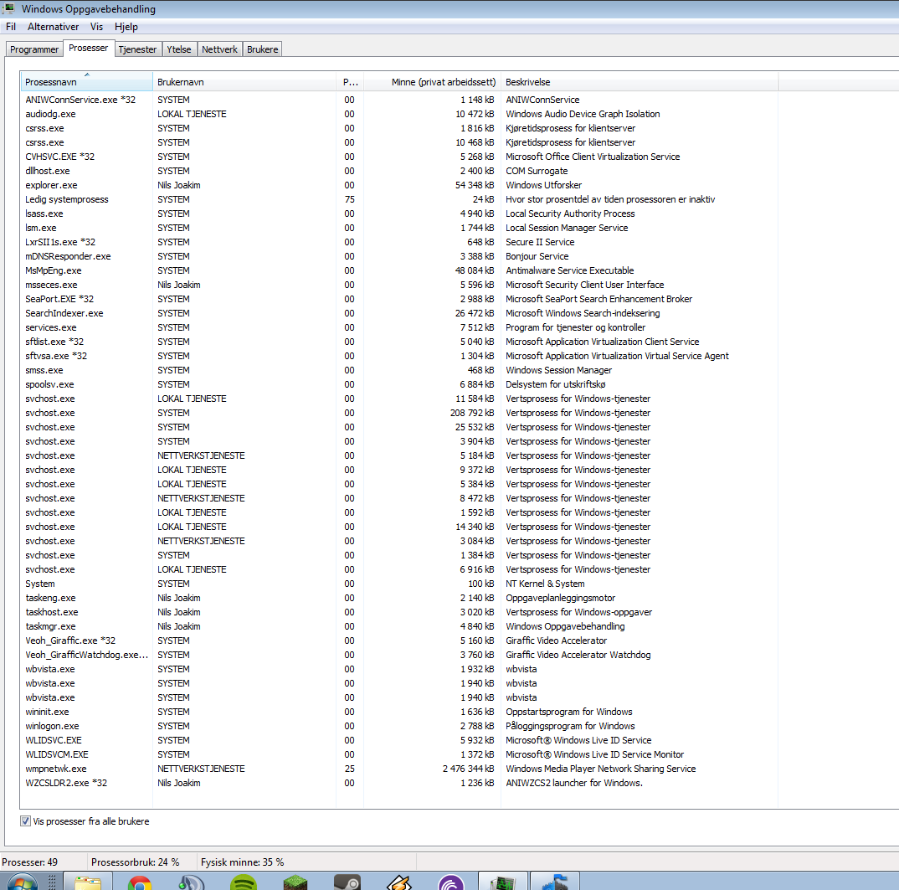This screenshot has height=890, width=899.
Task: Select the WZCSLDR2.exe *32 process
Action: 398,783
